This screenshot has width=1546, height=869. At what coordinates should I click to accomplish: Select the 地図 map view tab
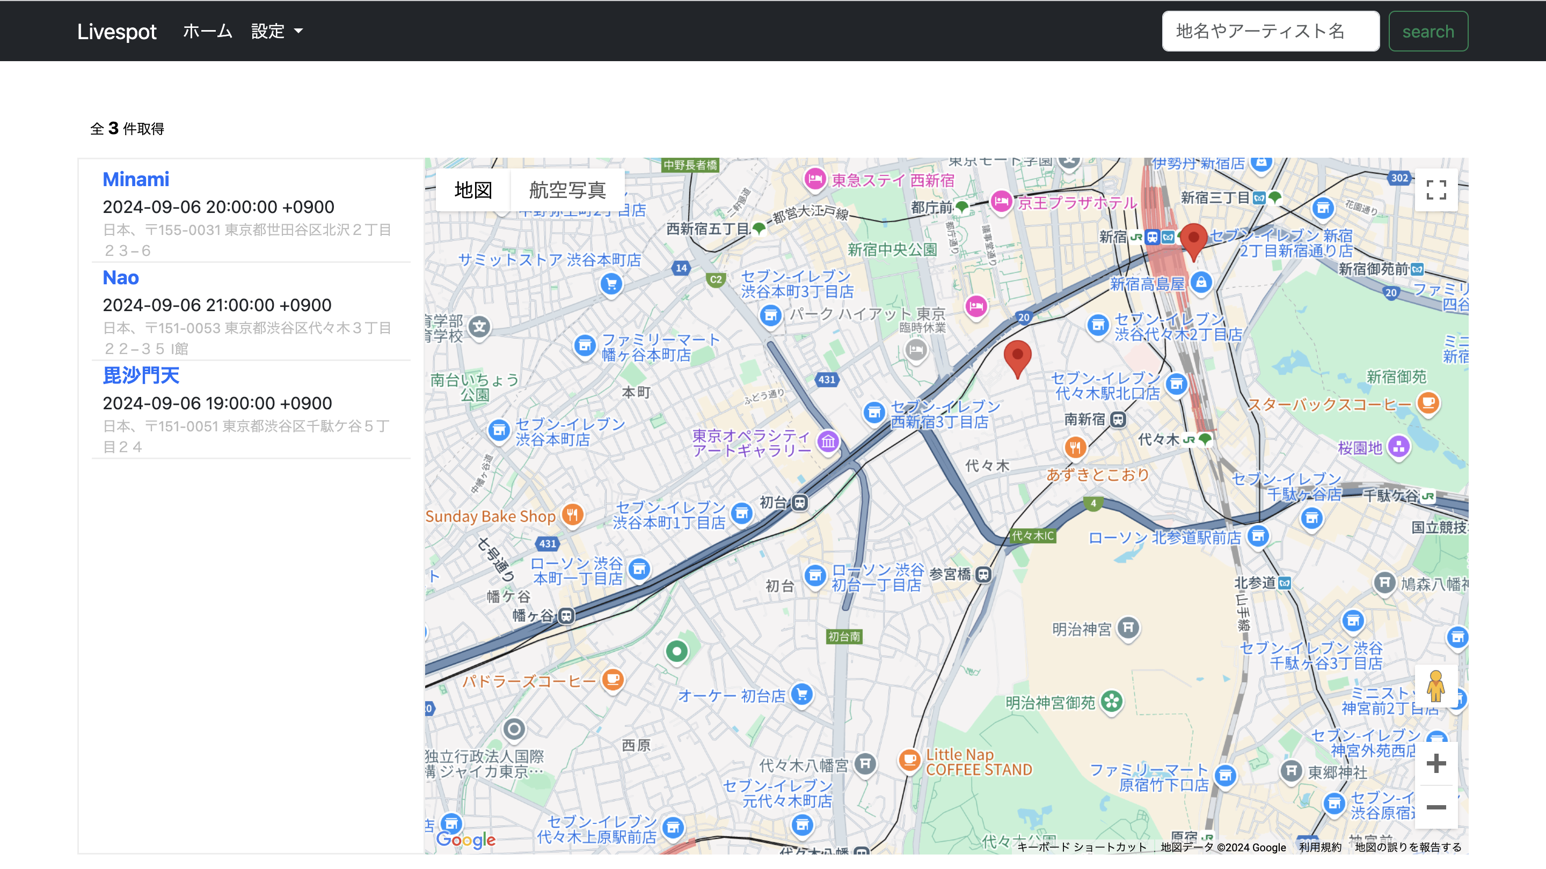click(473, 189)
